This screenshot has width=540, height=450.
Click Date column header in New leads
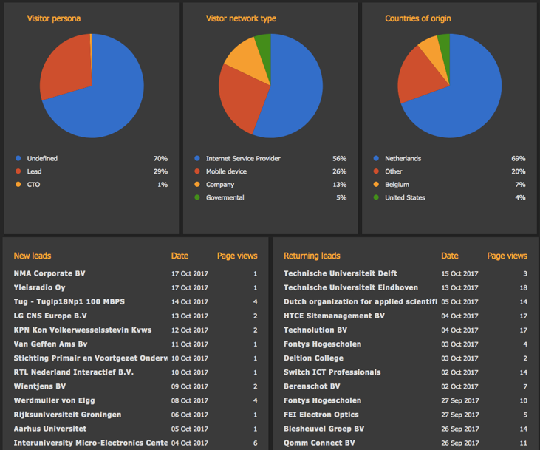[x=180, y=256]
